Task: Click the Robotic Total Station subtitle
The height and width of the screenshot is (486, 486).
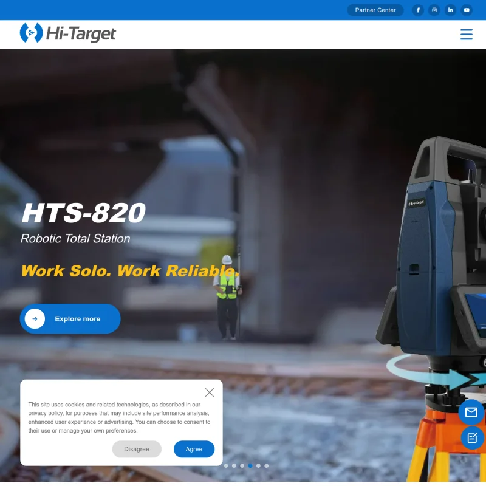Action: (x=75, y=239)
